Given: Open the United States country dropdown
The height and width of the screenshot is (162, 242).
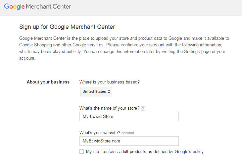Looking at the screenshot, I should coord(96,91).
